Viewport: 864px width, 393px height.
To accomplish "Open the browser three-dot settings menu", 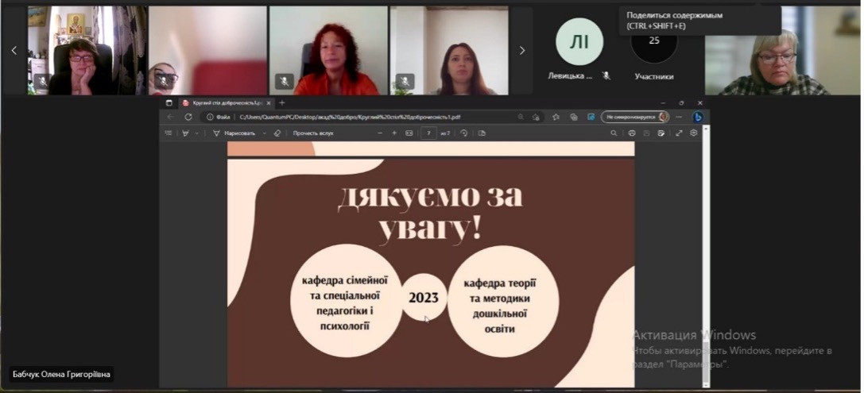I will tap(679, 117).
